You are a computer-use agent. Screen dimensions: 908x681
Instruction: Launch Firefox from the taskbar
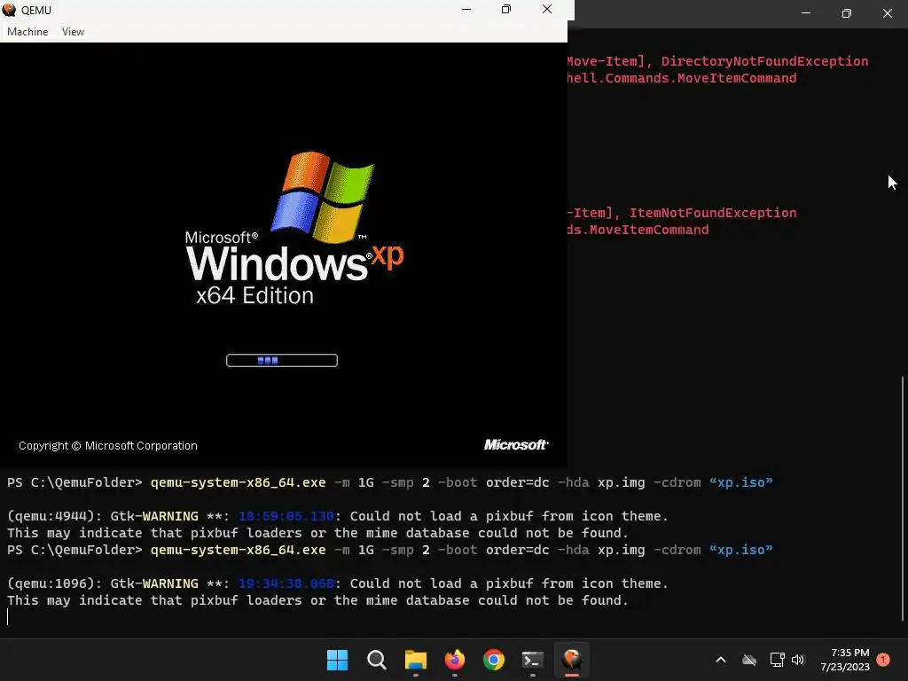click(x=455, y=660)
